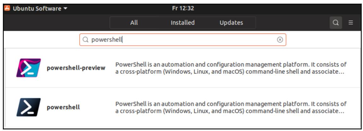Focus the search field containing powershell

click(183, 40)
